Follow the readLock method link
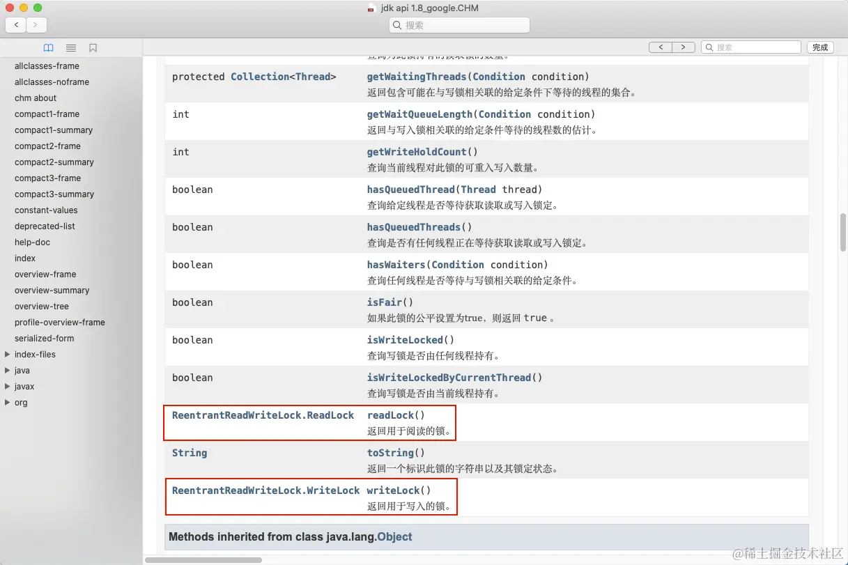Screen dimensions: 848x565 tap(390, 415)
